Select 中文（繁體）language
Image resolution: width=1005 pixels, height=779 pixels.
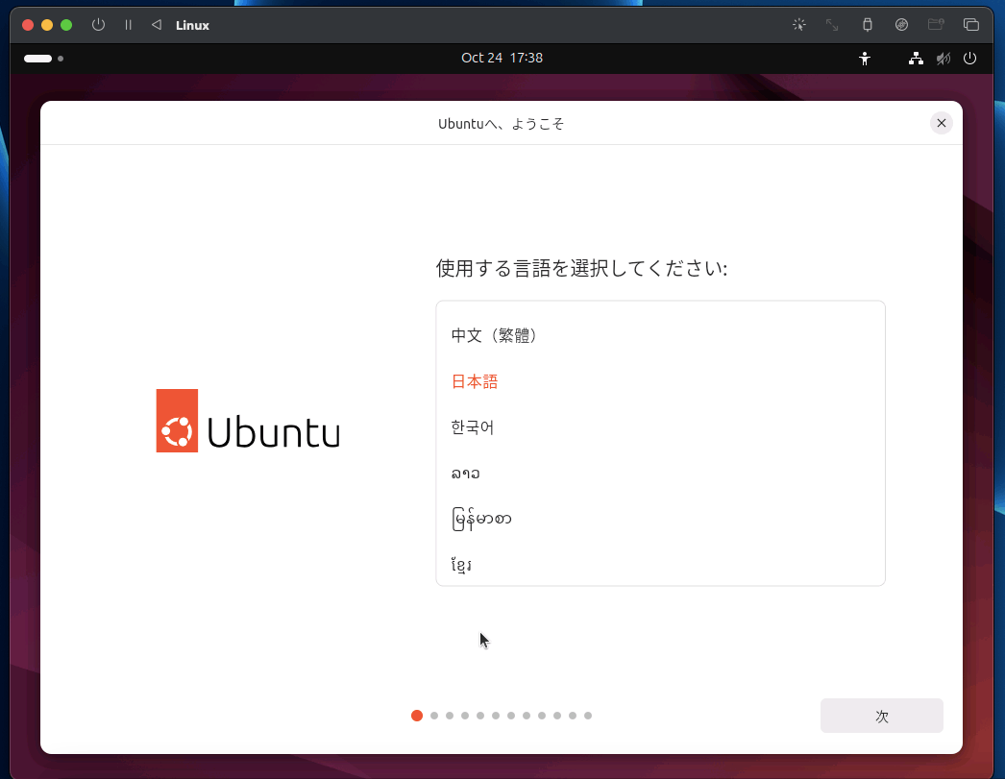pyautogui.click(x=660, y=335)
